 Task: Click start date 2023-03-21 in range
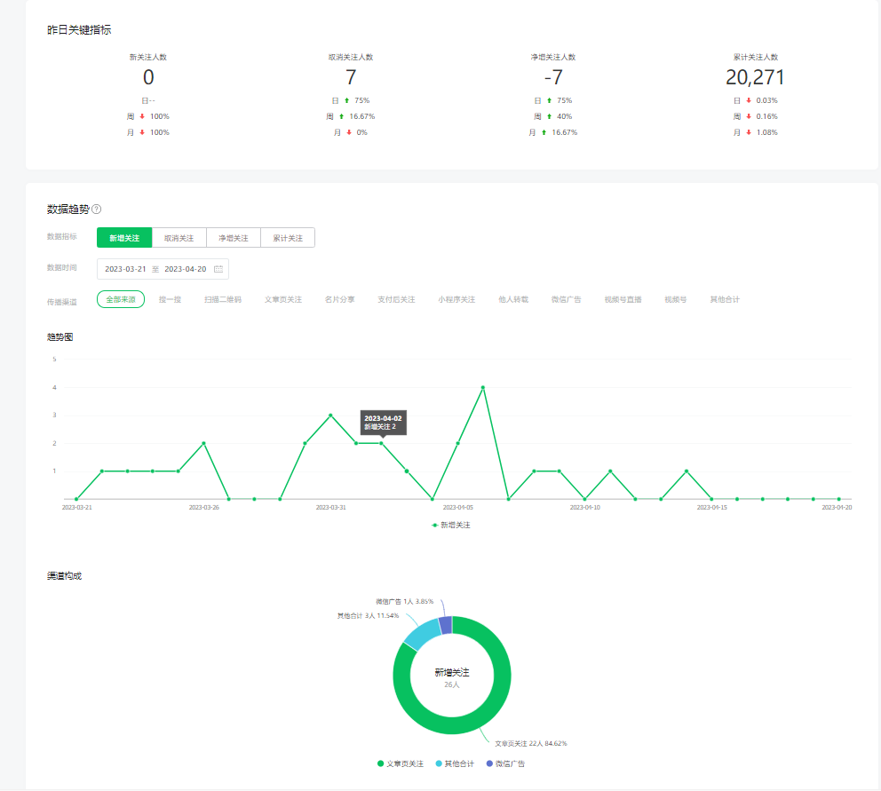click(x=125, y=269)
